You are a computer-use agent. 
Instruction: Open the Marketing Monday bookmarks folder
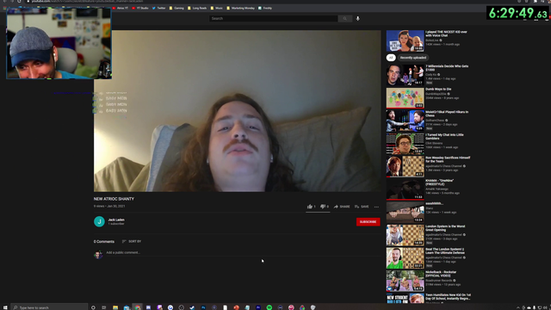tap(241, 8)
